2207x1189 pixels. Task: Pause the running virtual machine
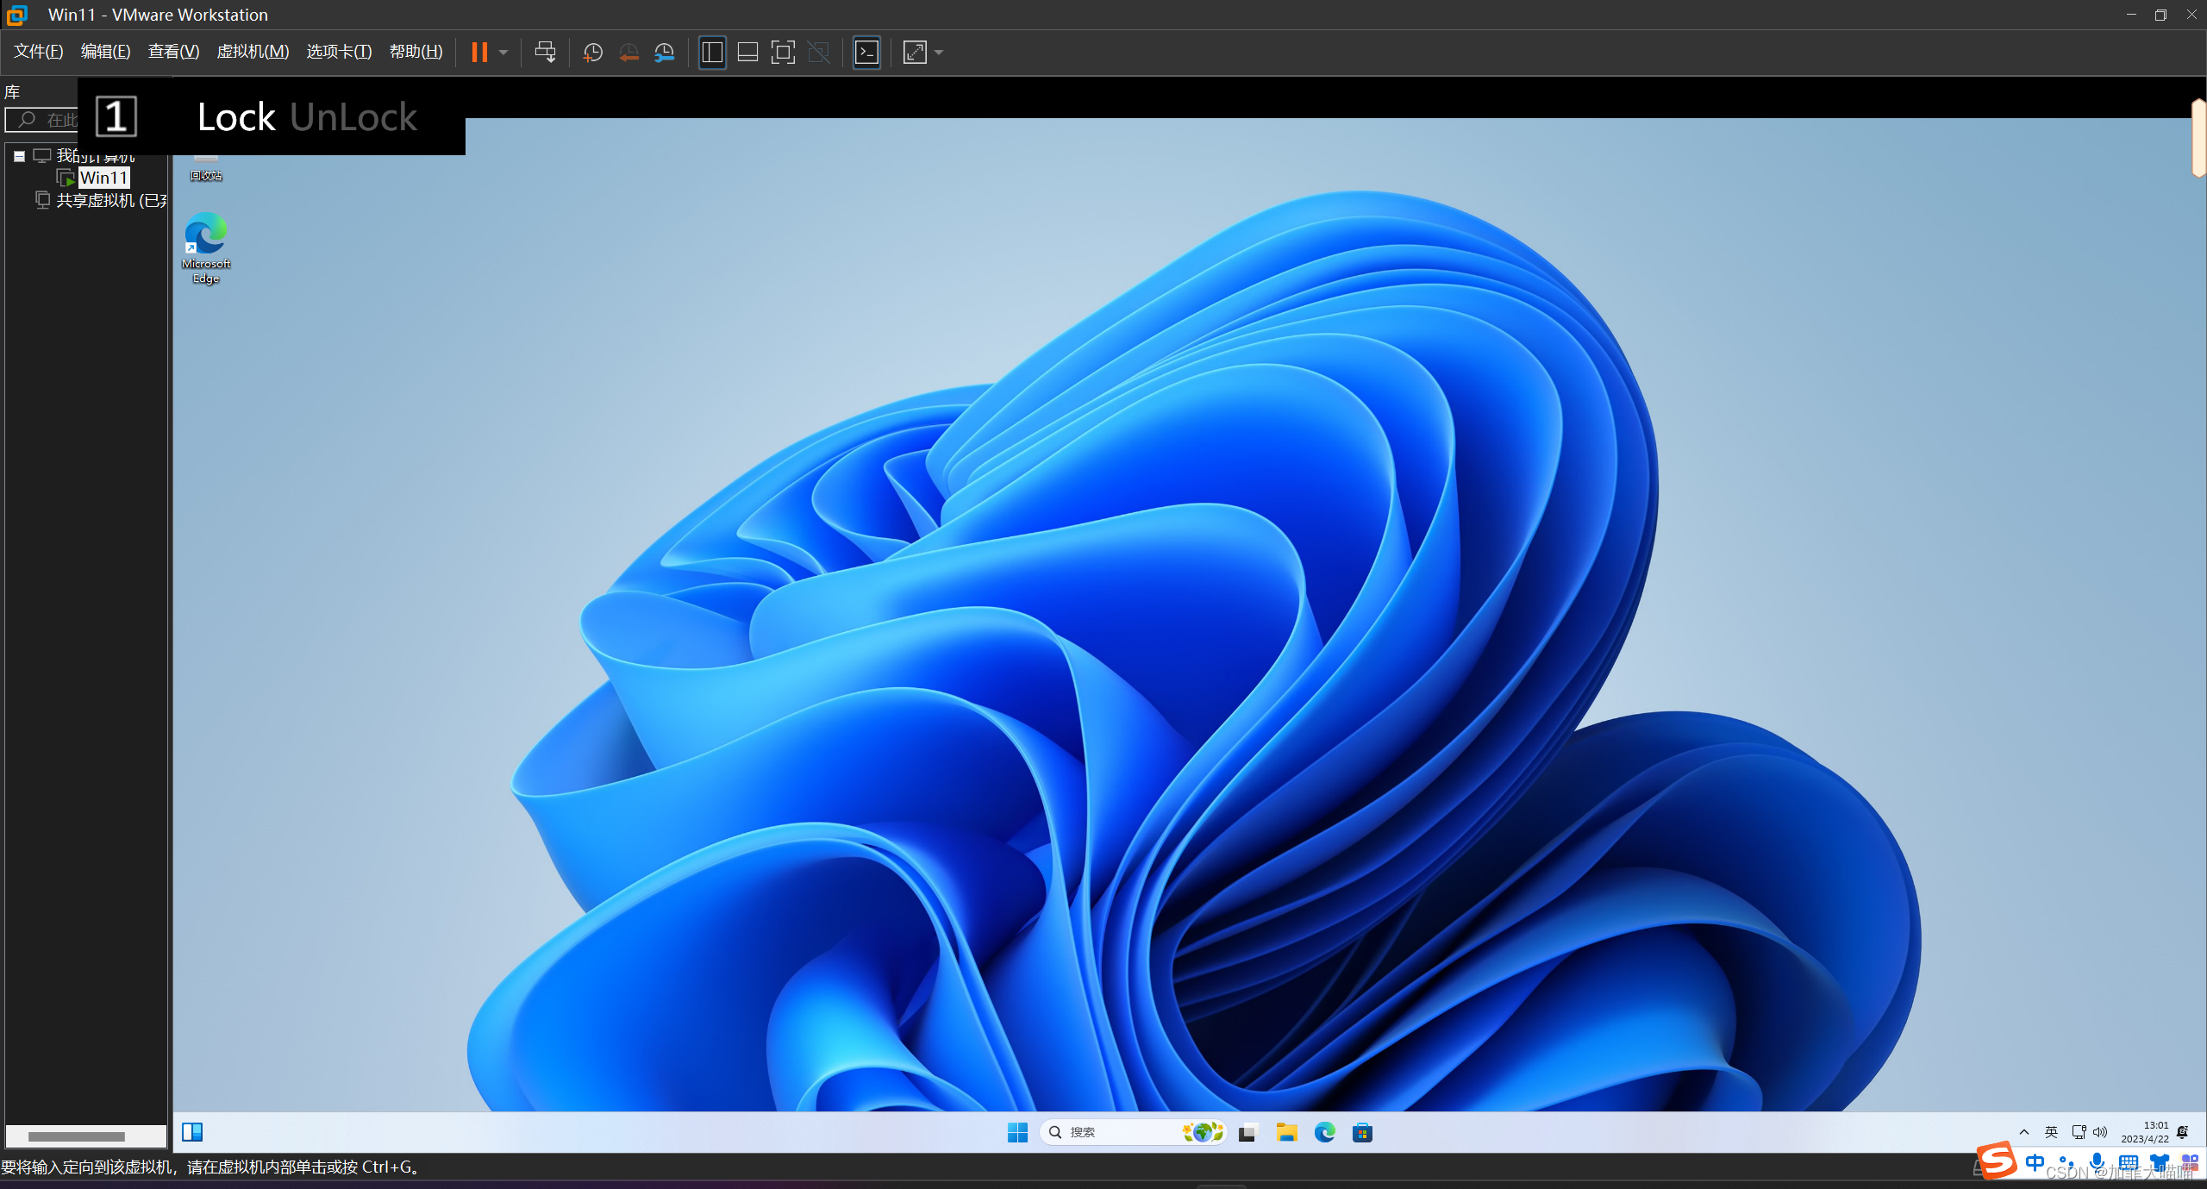479,53
